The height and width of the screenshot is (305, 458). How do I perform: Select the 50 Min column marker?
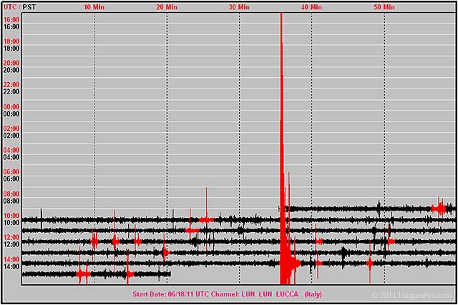coord(384,6)
